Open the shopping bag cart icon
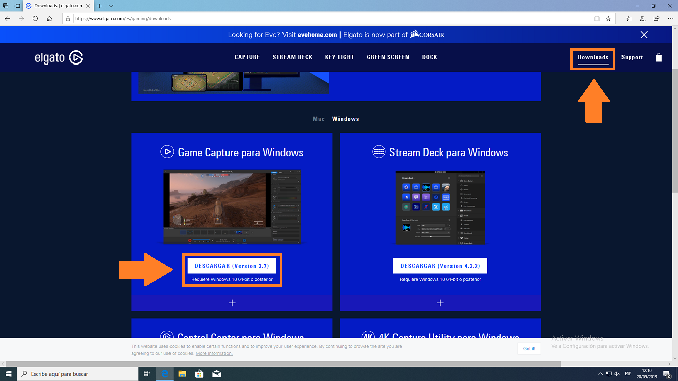Screen dimensions: 678x381 [x=658, y=57]
